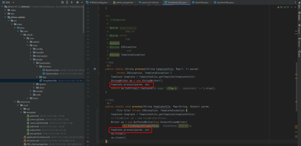Select BaseFunction class in tree
Screen dimensions: 301x146
tap(52, 70)
